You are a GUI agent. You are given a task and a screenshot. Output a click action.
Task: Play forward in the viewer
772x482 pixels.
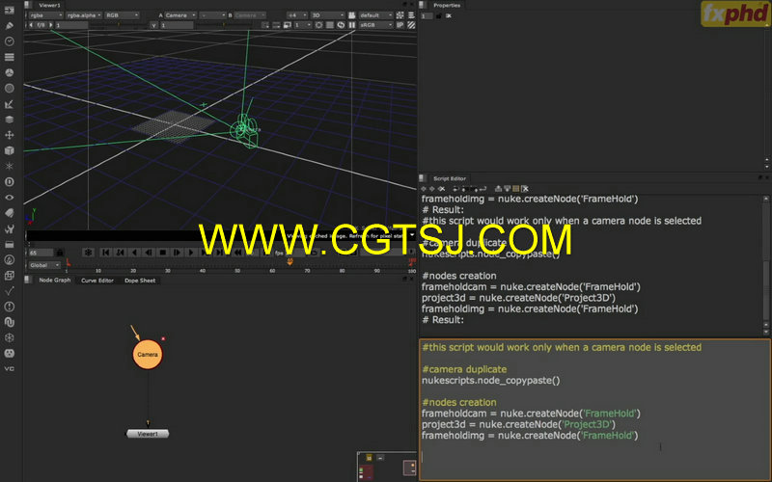(191, 253)
